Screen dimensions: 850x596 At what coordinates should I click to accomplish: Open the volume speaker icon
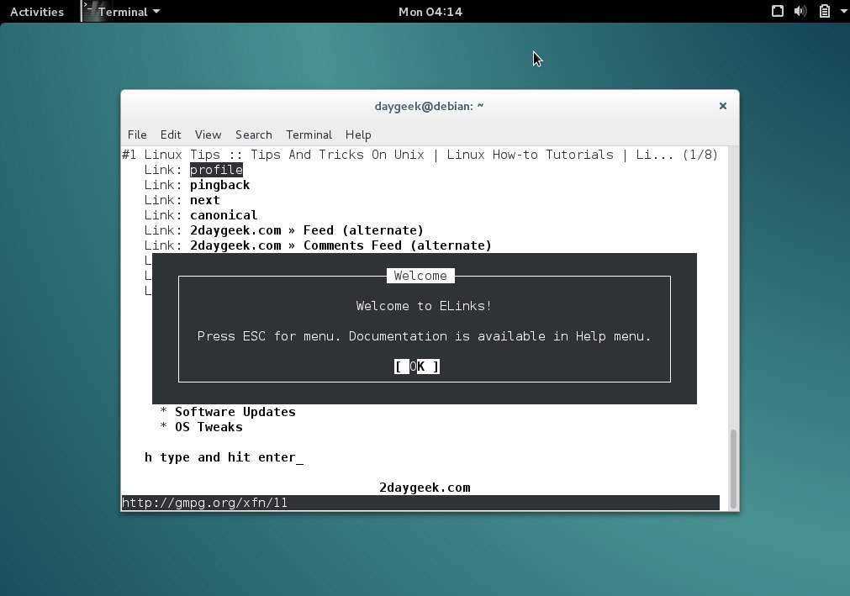pos(800,11)
